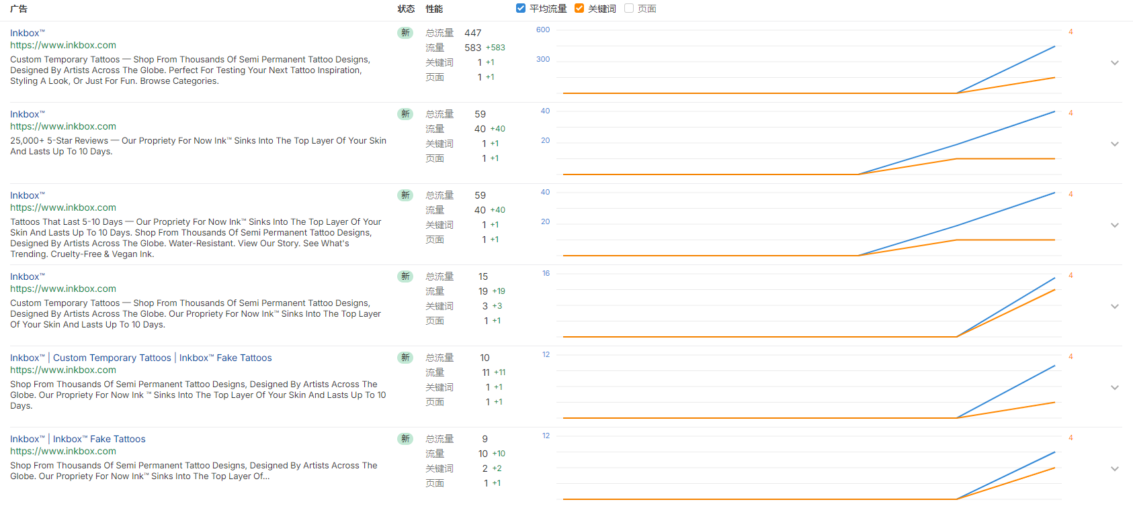Viewport: 1133px width, 508px height.
Task: Disable the 关键词 checkbox
Action: [x=579, y=9]
